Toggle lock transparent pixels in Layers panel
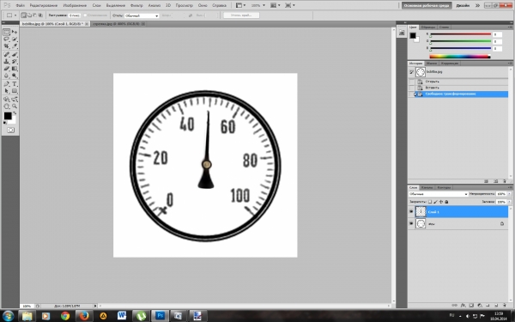The height and width of the screenshot is (322, 515). tap(430, 202)
